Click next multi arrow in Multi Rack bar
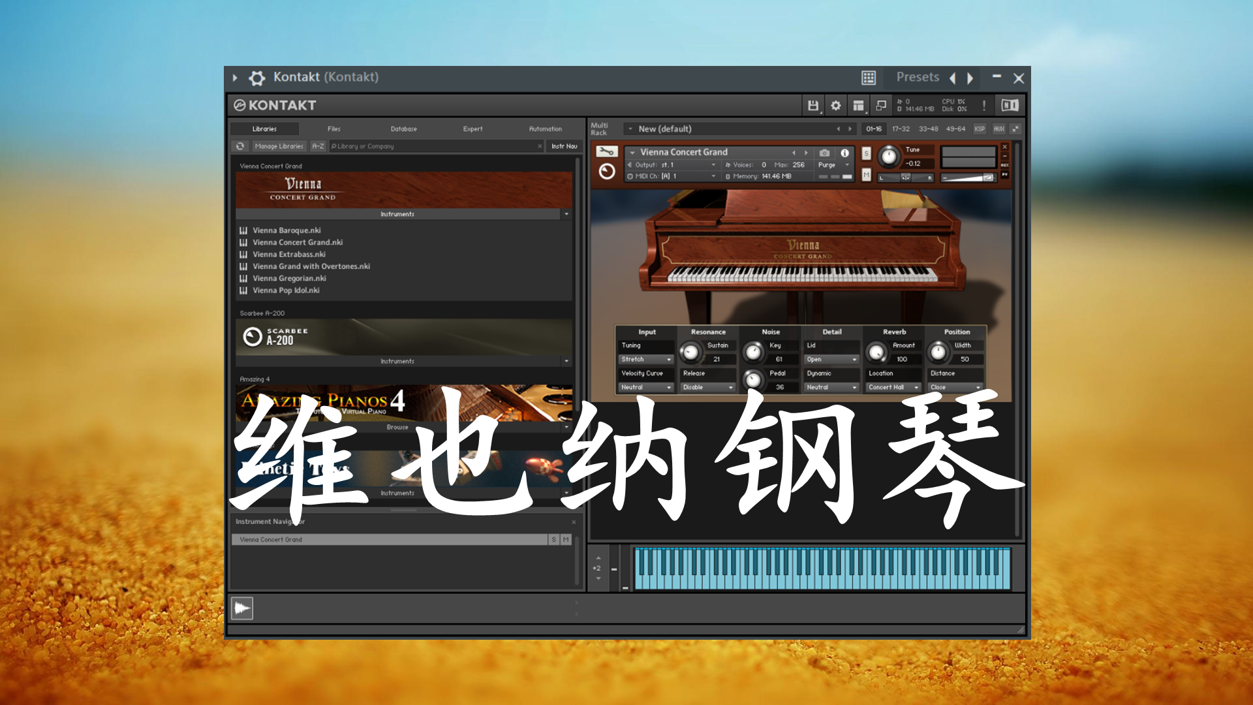 point(850,129)
